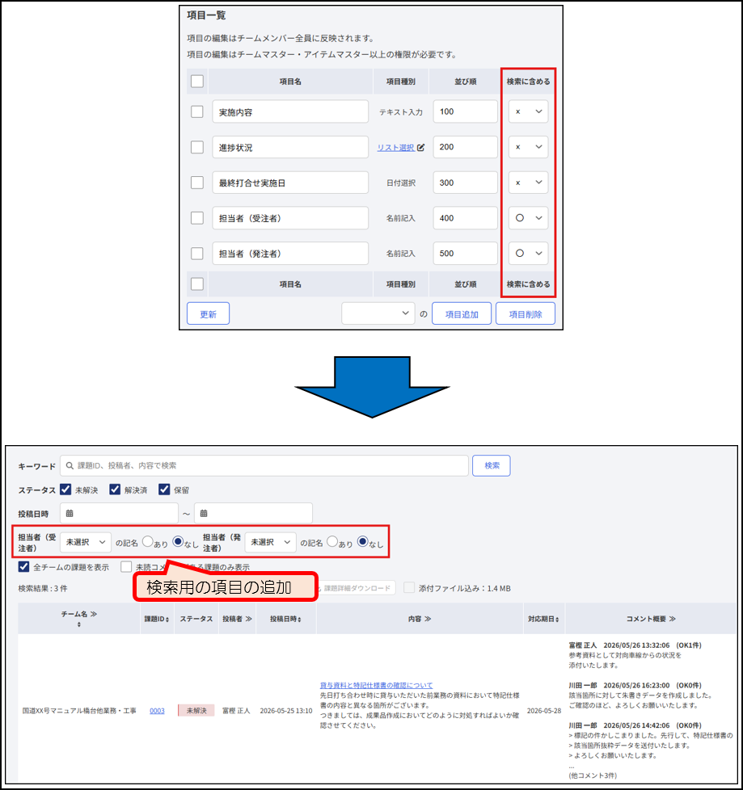
Task: Open 担当者（受注者） 未選択 dropdown
Action: click(86, 542)
